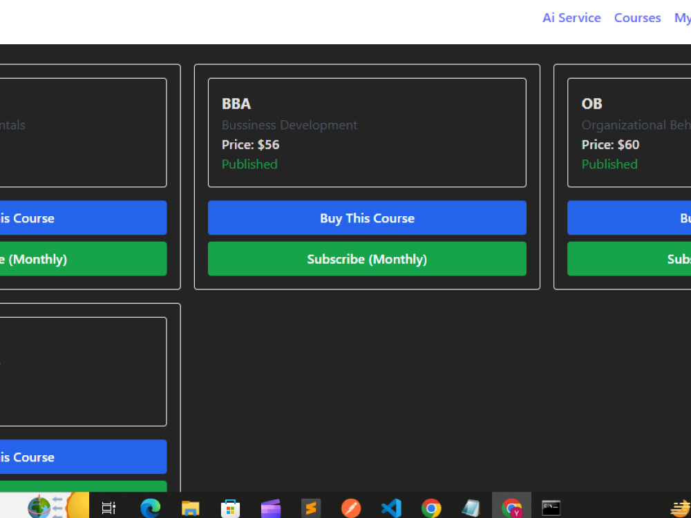The height and width of the screenshot is (518, 691).
Task: Subscribe monthly to the OB course
Action: pyautogui.click(x=630, y=258)
